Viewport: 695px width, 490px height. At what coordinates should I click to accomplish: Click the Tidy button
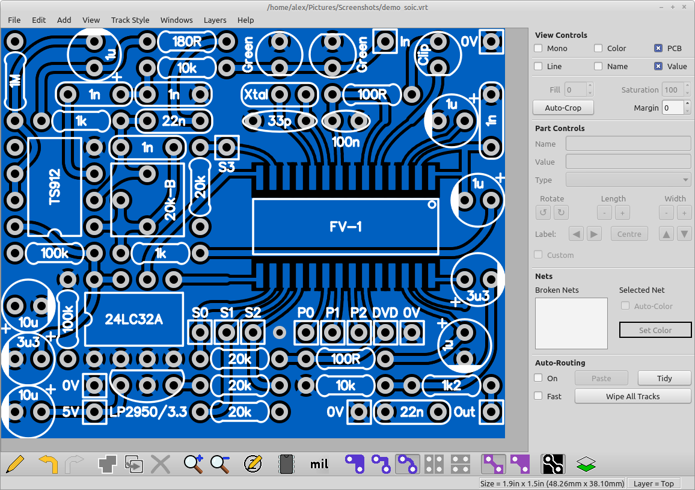[x=664, y=378]
